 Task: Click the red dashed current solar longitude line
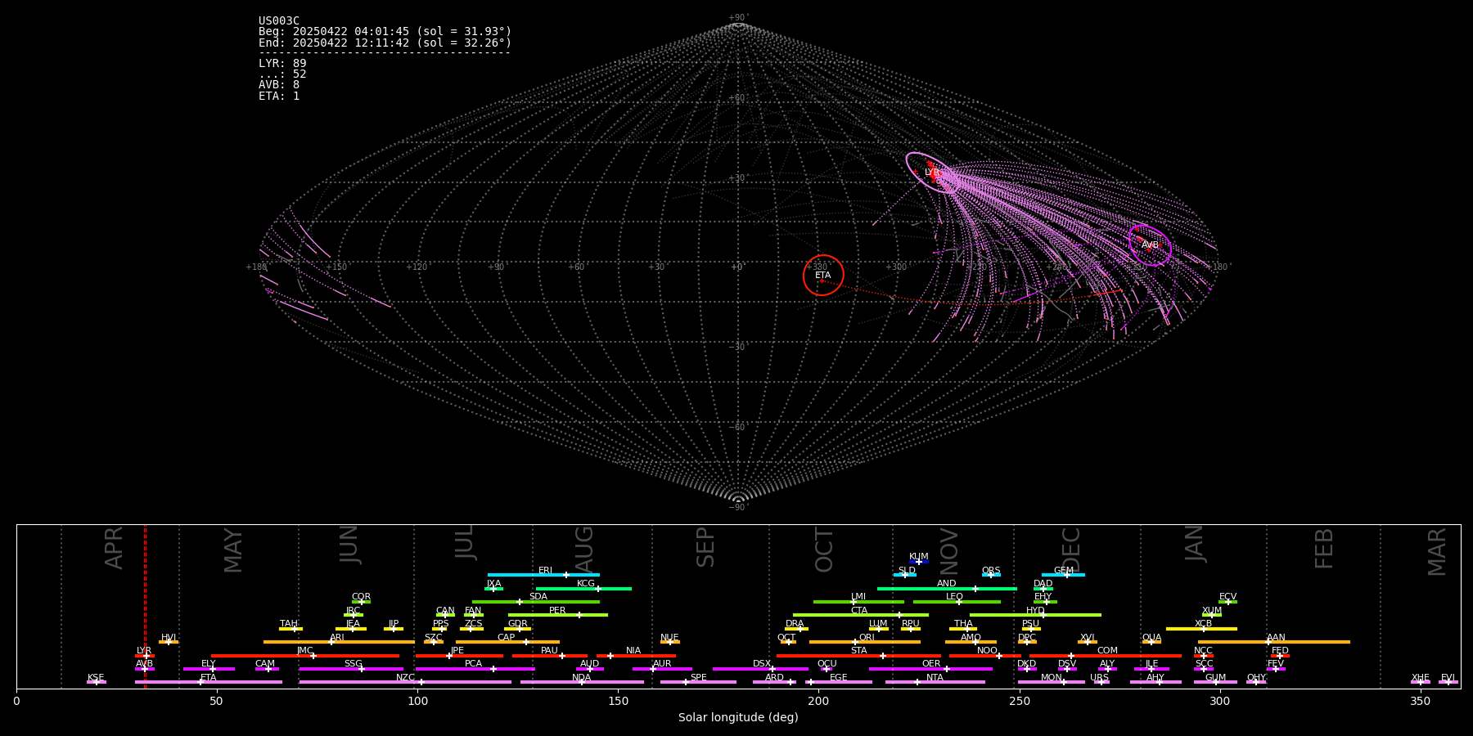click(145, 605)
